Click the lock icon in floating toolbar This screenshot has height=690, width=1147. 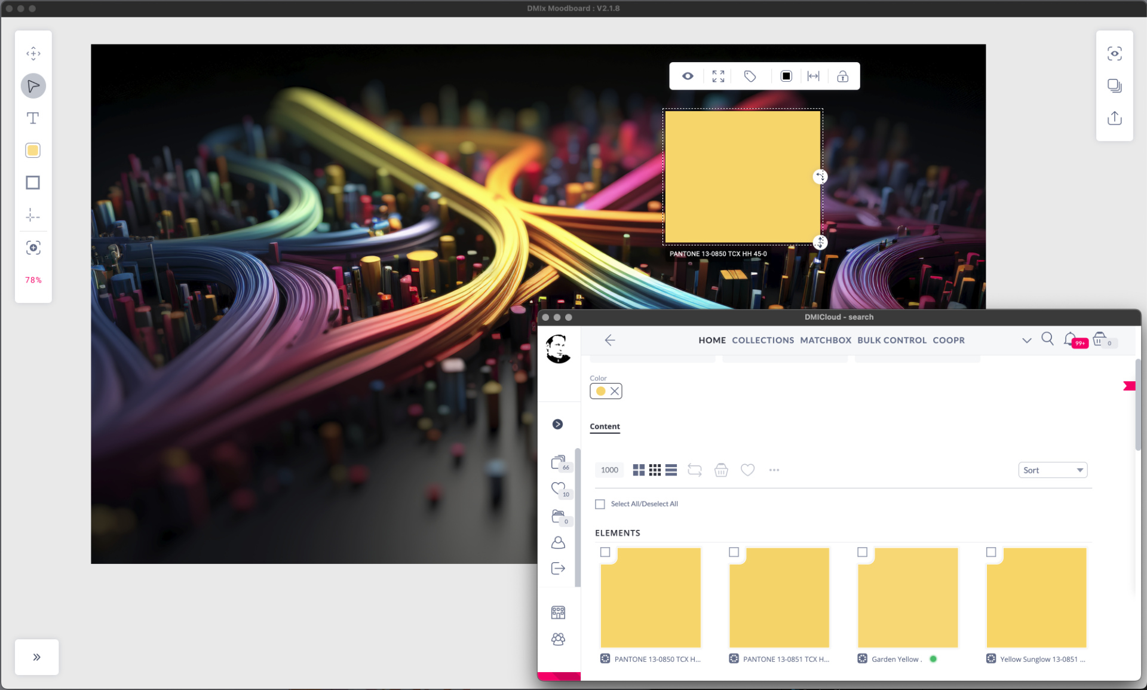tap(842, 76)
